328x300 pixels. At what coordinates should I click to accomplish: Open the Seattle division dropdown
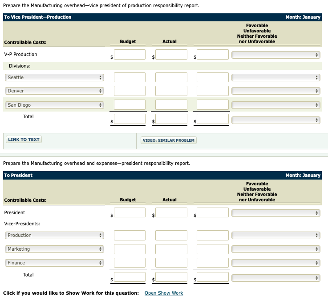(x=54, y=77)
